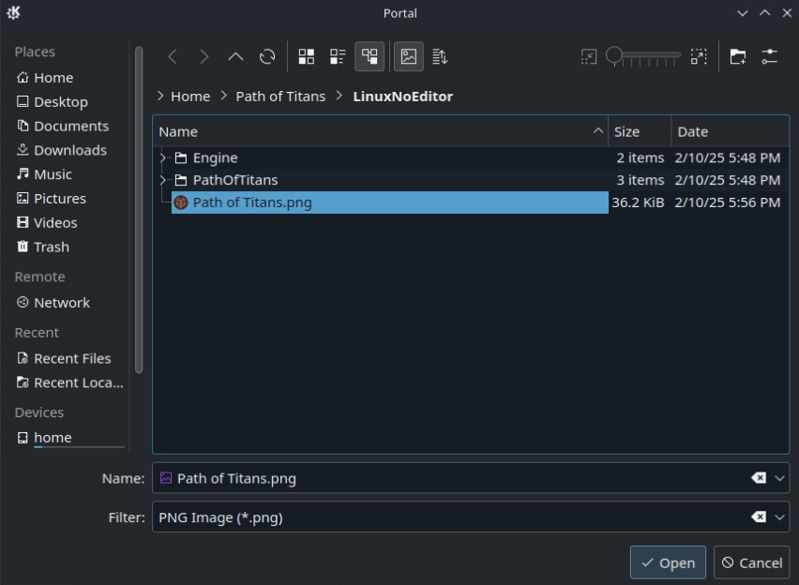
Task: Navigate up to the parent folder
Action: [235, 56]
